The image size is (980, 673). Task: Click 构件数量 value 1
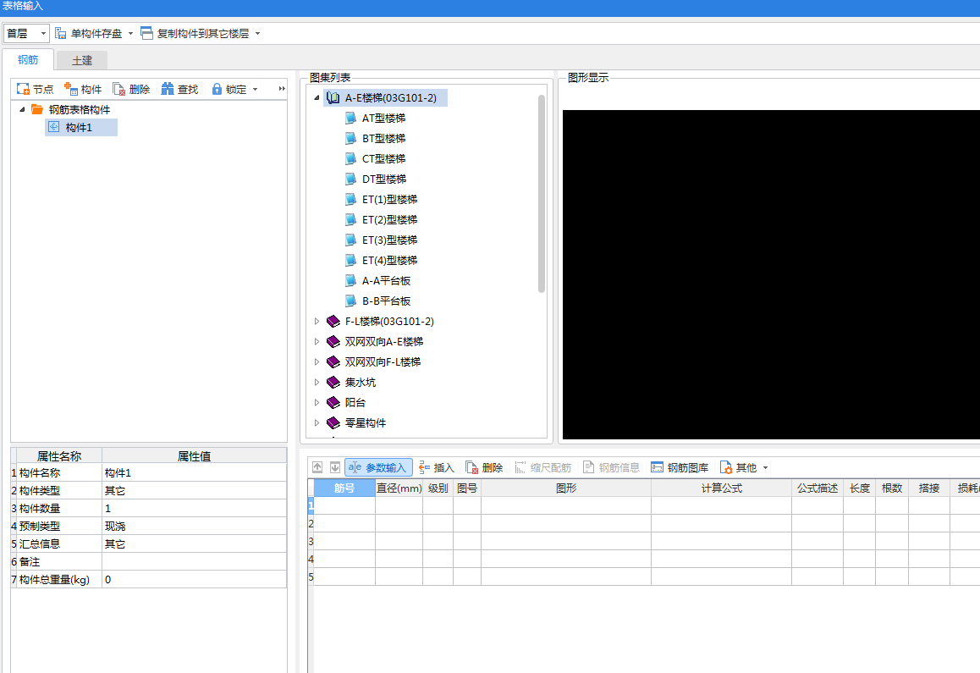point(194,509)
